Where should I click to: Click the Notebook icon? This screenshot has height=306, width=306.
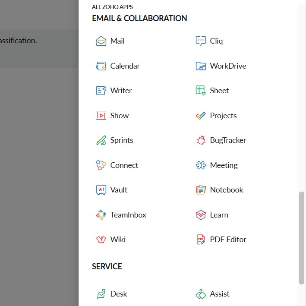coord(201,190)
